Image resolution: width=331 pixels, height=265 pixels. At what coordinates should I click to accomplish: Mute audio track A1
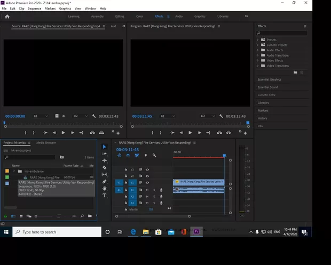coord(147,190)
